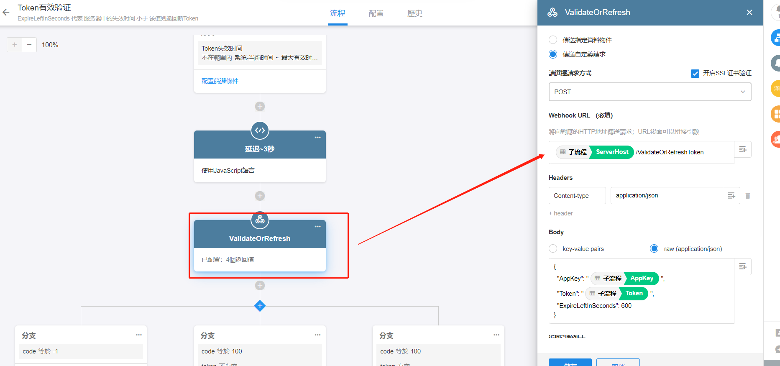
Task: Select 傳送自定義請求 radio option
Action: coord(553,54)
